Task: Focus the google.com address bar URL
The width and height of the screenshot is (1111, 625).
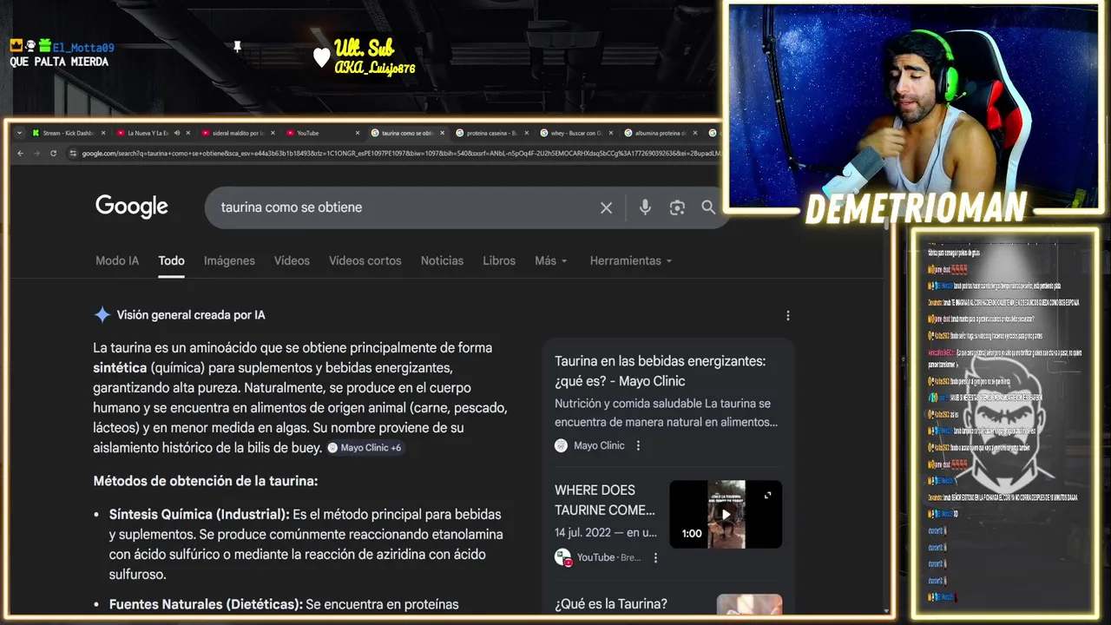Action: 399,154
